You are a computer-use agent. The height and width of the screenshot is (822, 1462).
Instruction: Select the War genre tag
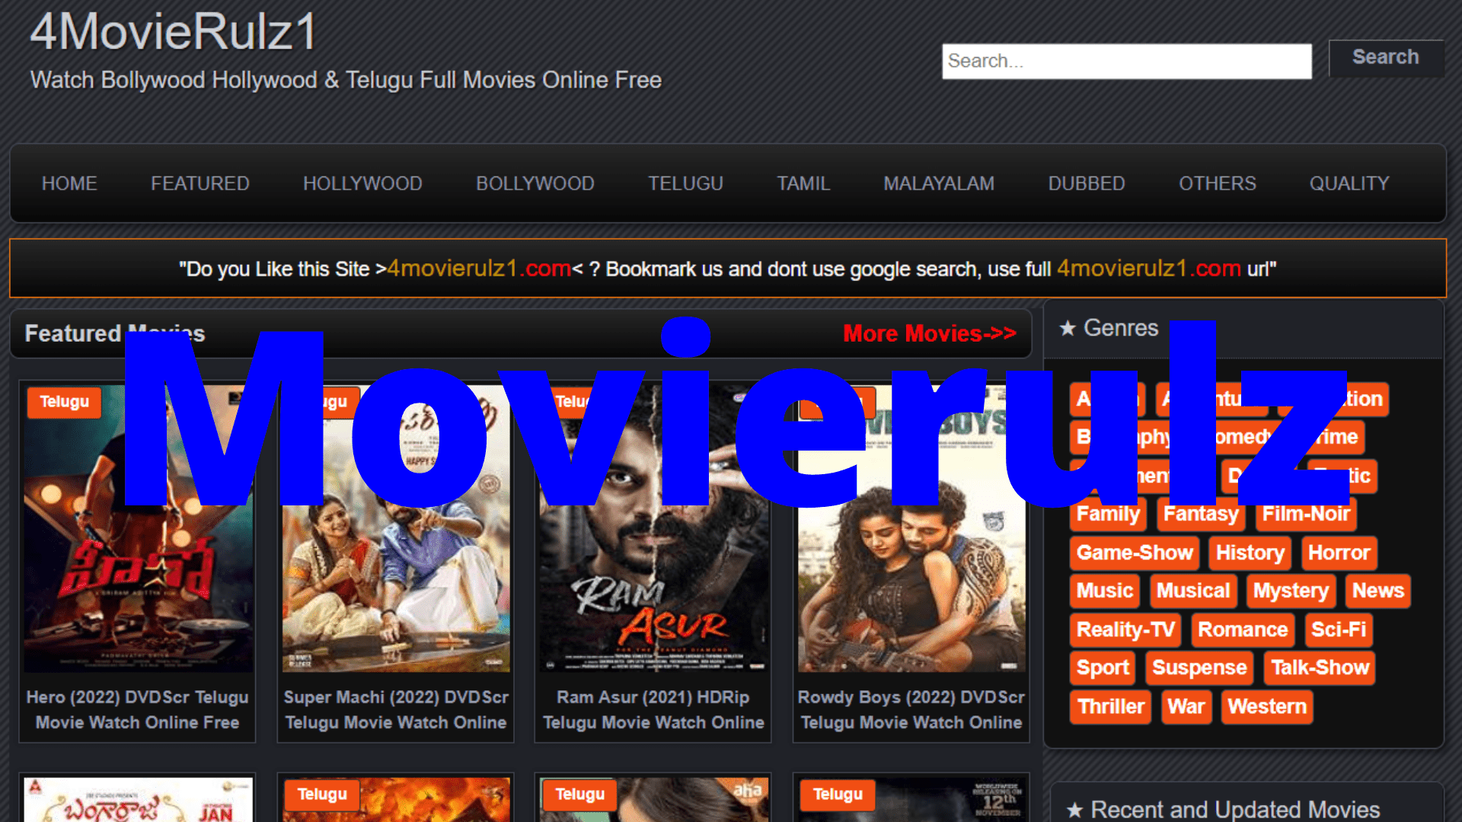point(1186,707)
